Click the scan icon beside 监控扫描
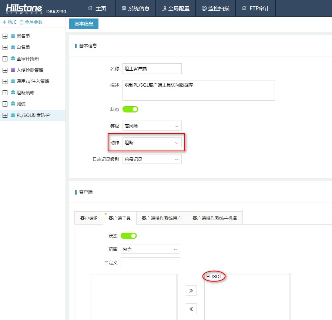This screenshot has width=332, height=320. 204,8
